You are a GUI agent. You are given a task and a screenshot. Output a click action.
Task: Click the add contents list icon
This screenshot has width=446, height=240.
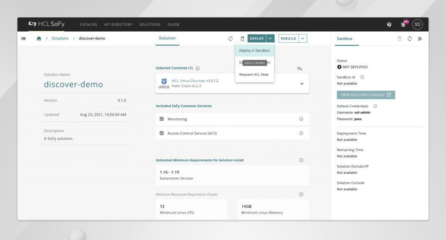300,68
